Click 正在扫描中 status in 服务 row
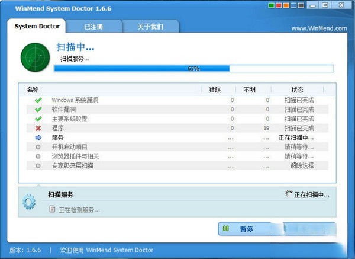 (x=296, y=138)
